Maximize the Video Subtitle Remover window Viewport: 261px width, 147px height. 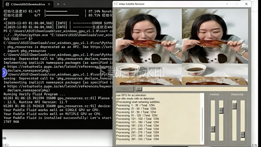pyautogui.click(x=236, y=4)
